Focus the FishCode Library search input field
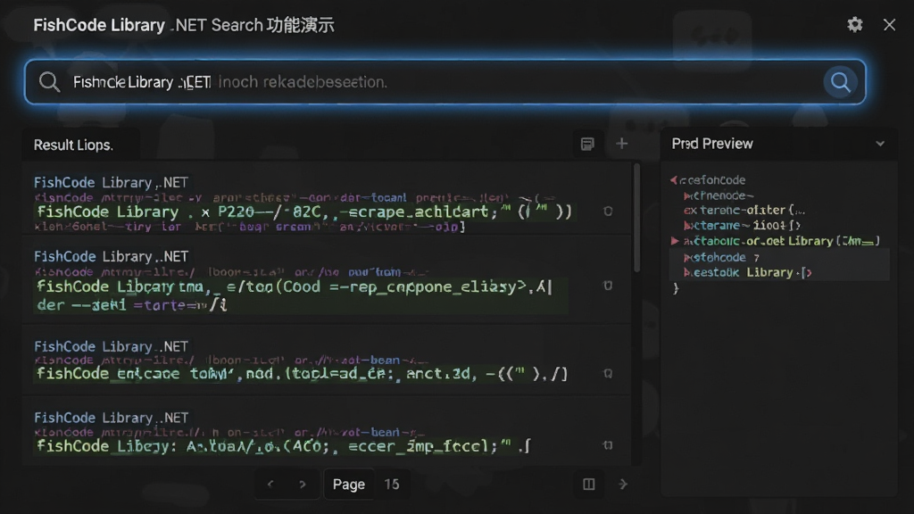914x514 pixels. point(445,82)
